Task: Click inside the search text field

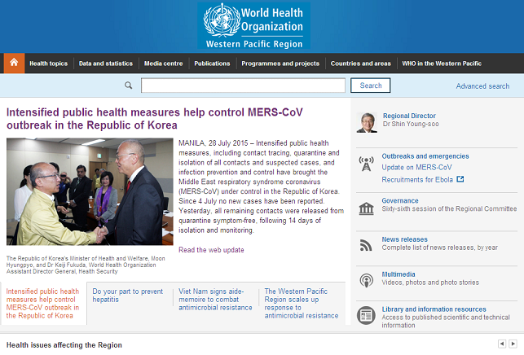Action: 243,85
